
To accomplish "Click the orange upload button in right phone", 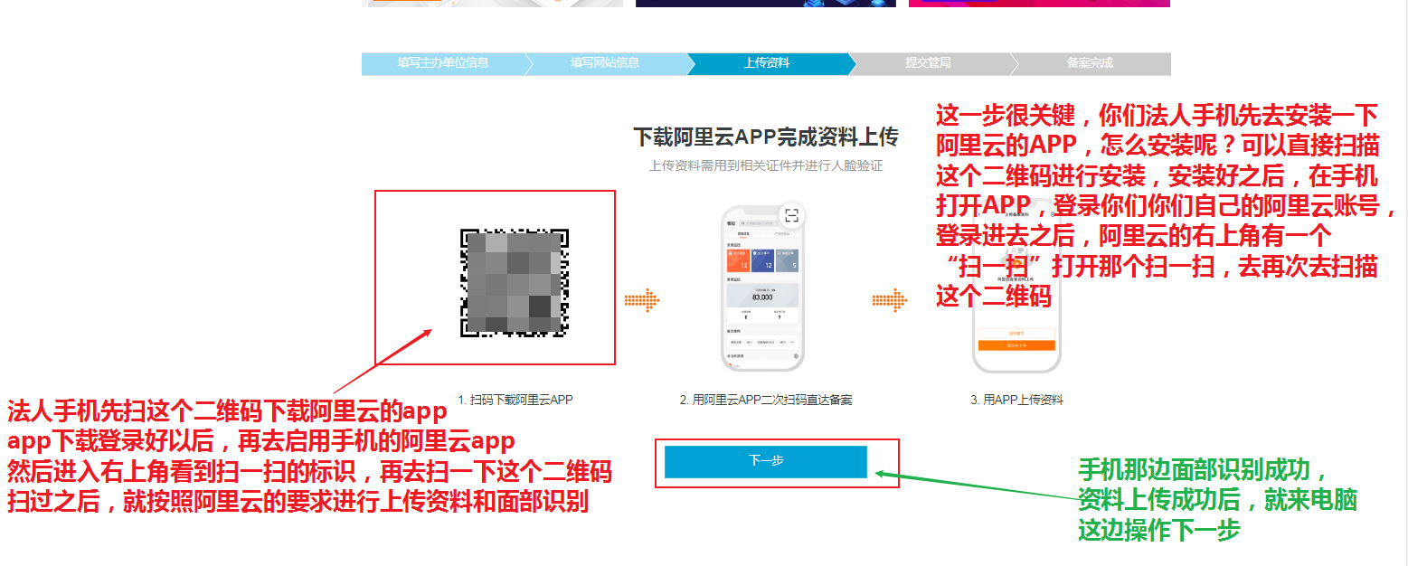I will pyautogui.click(x=1016, y=345).
